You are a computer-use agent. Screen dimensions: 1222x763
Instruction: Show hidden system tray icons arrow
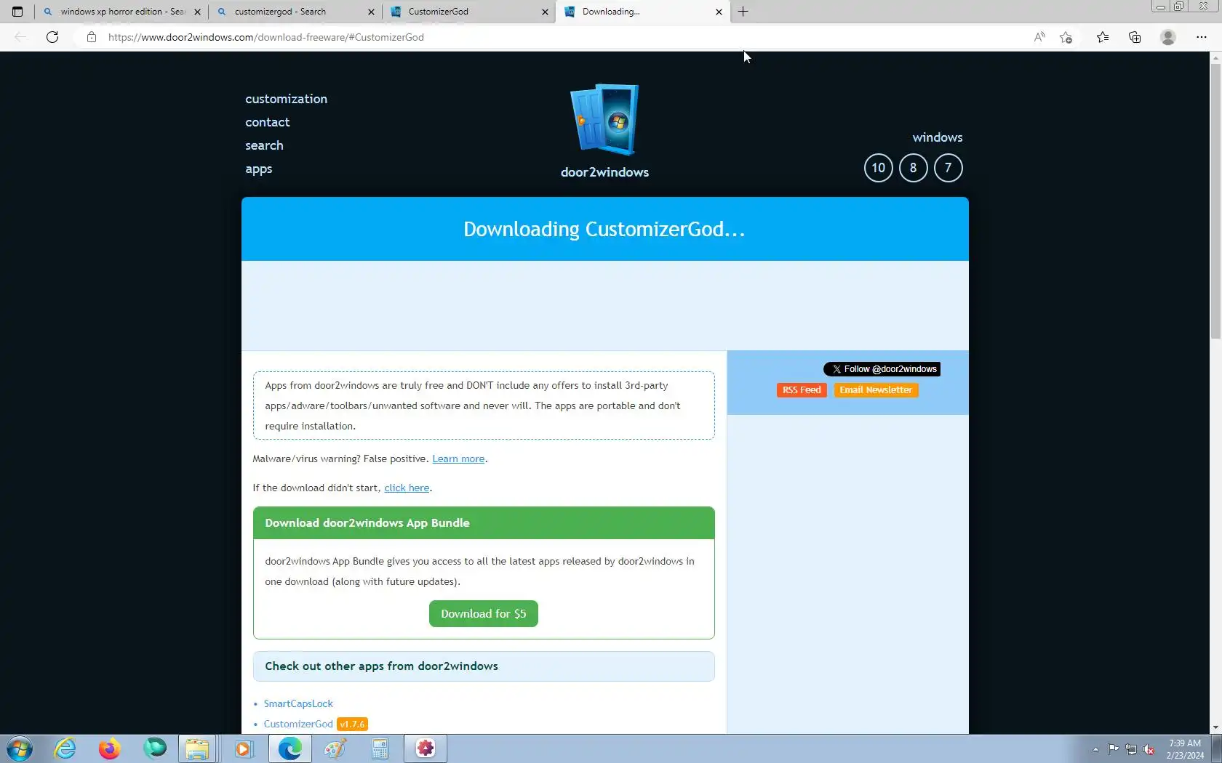pyautogui.click(x=1095, y=749)
